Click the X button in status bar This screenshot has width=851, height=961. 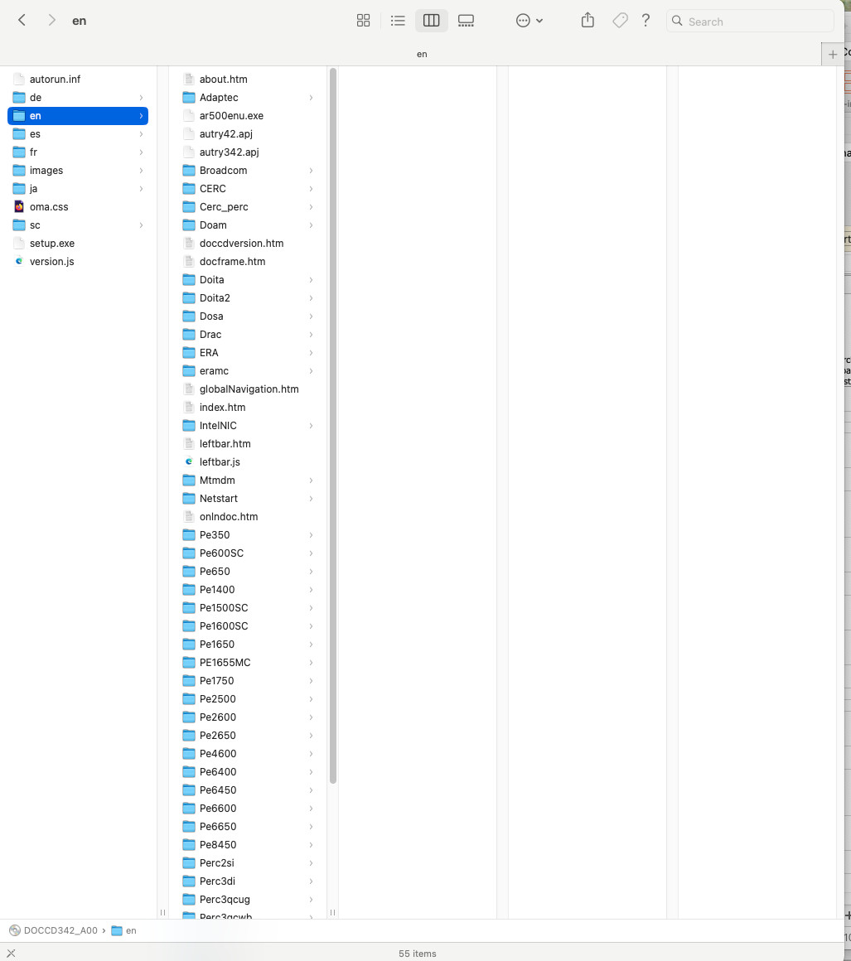11,953
